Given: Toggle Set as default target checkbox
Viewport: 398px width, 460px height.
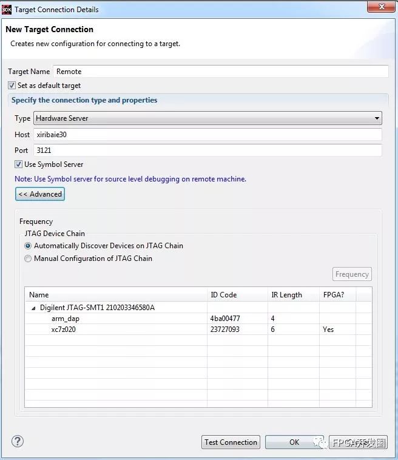Looking at the screenshot, I should pyautogui.click(x=12, y=86).
